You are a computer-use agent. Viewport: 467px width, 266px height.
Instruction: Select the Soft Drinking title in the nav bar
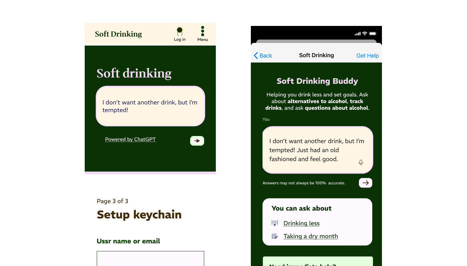click(316, 55)
